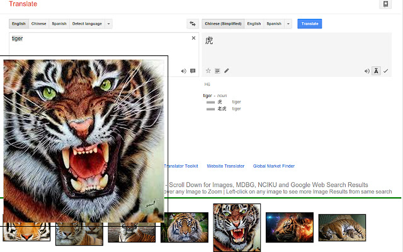Viewport: 403px width, 252px height.
Task: Select Chinese as source language
Action: point(38,24)
